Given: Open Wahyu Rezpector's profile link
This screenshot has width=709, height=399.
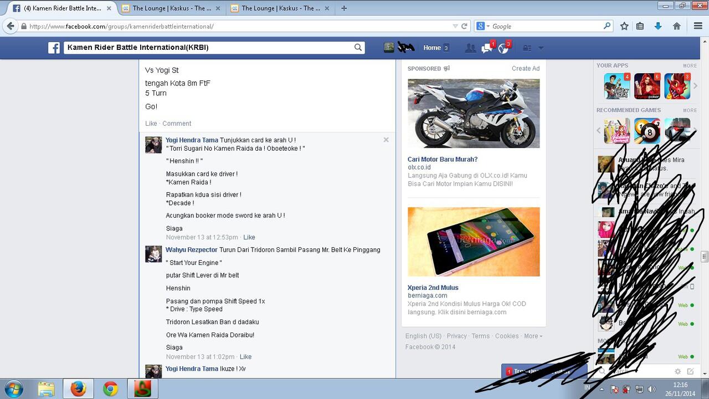Looking at the screenshot, I should [192, 250].
